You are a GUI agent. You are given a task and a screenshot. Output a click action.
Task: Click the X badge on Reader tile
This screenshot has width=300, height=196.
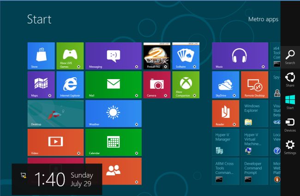coord(234,124)
